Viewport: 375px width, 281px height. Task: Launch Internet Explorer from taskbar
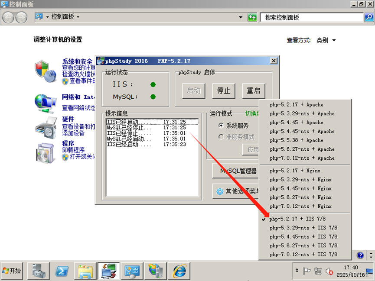pyautogui.click(x=179, y=271)
